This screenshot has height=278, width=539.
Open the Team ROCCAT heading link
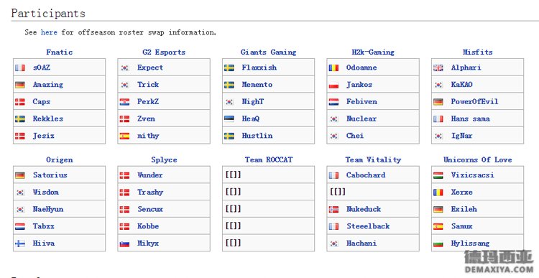tap(269, 159)
